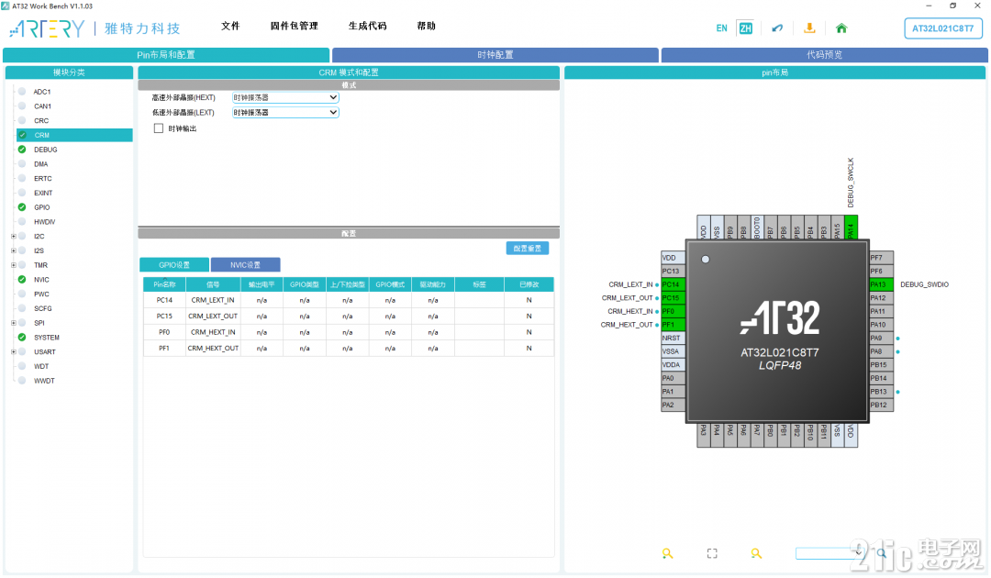This screenshot has height=578, width=991.
Task: Expand the TMR tree node
Action: [x=13, y=265]
